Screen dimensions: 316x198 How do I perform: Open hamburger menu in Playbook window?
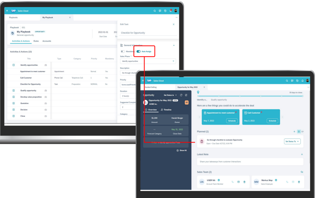pos(7,11)
